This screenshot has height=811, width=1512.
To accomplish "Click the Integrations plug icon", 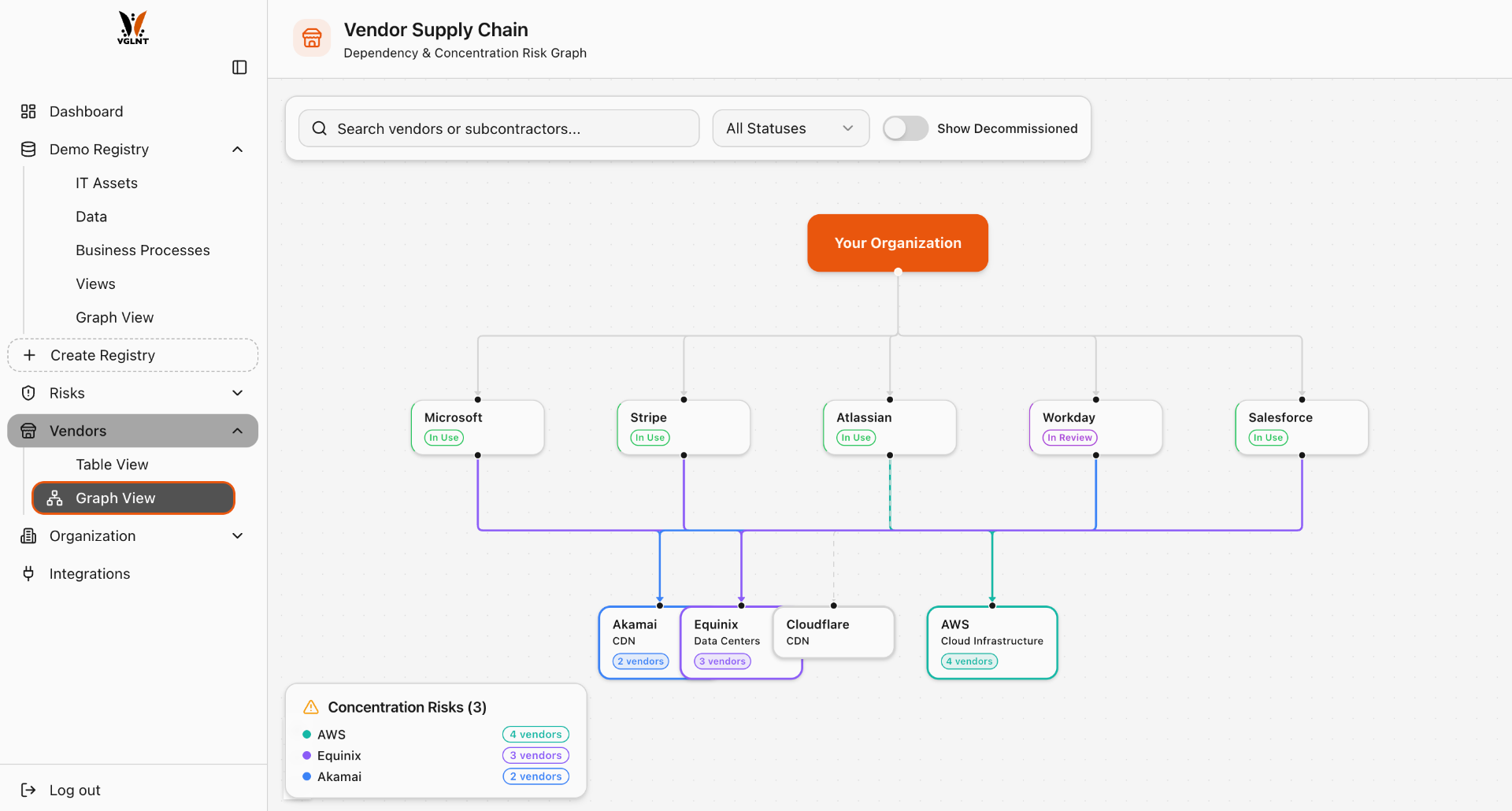I will click(x=28, y=573).
